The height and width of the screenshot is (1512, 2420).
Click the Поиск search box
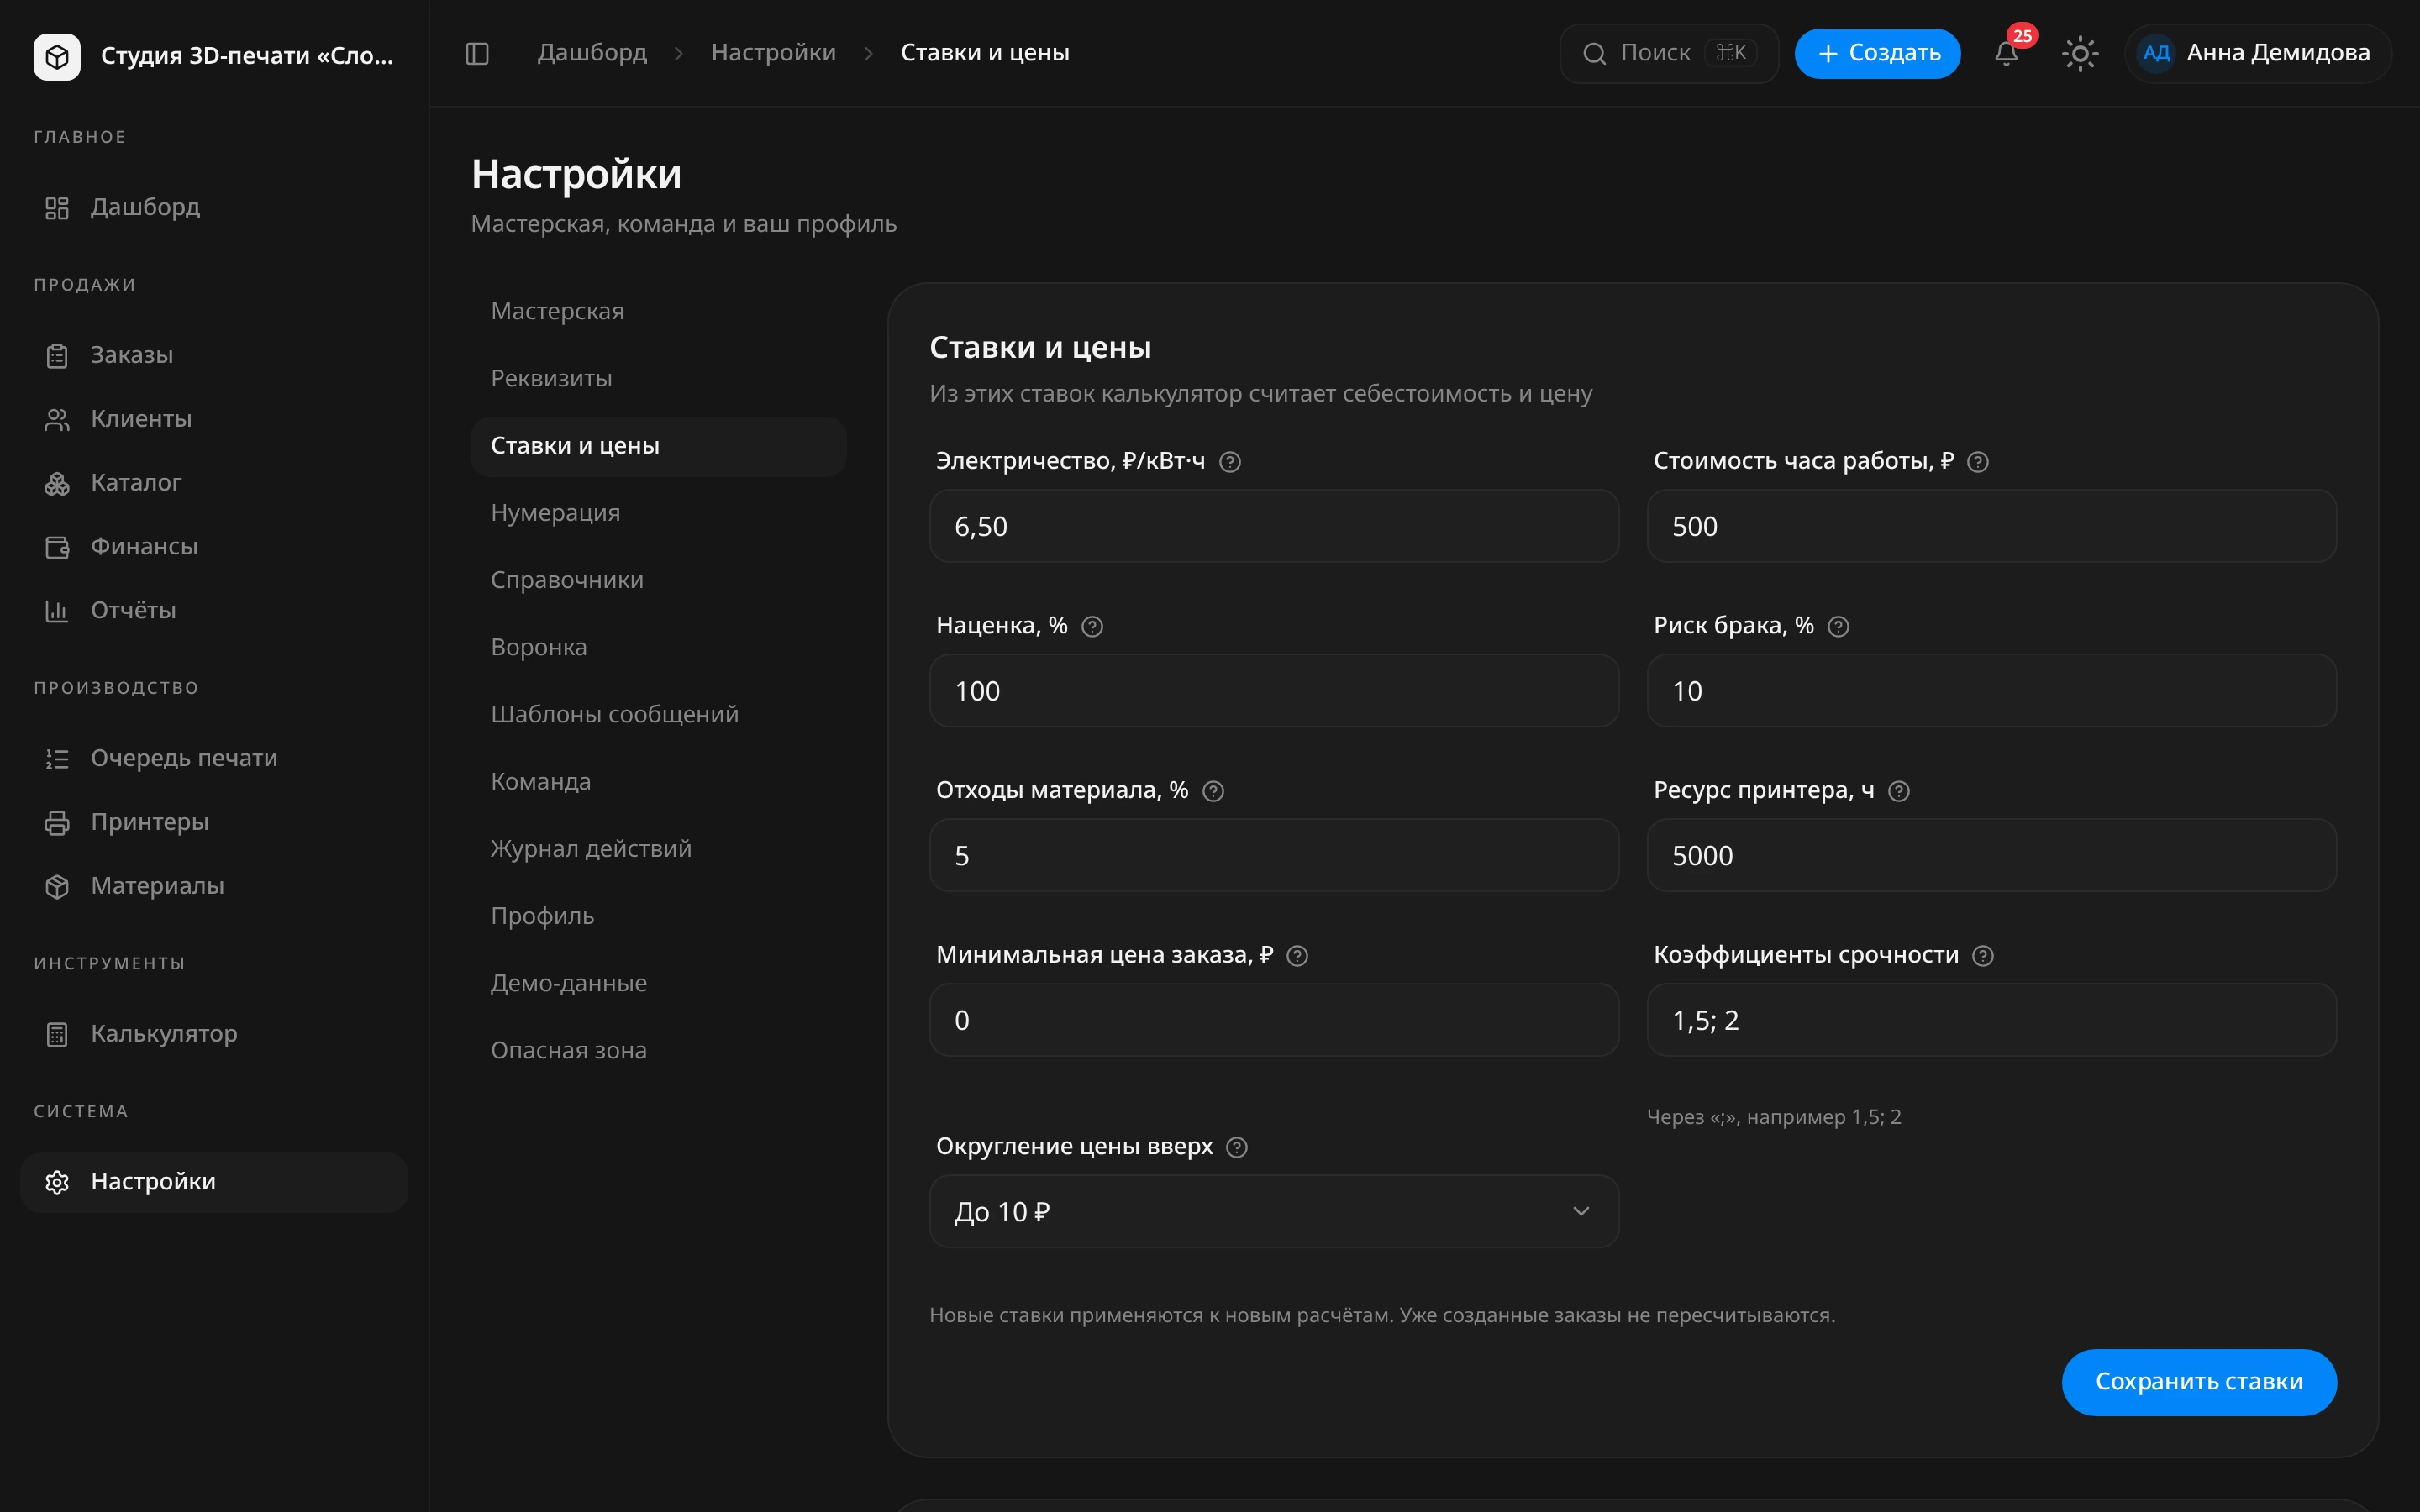[1668, 53]
